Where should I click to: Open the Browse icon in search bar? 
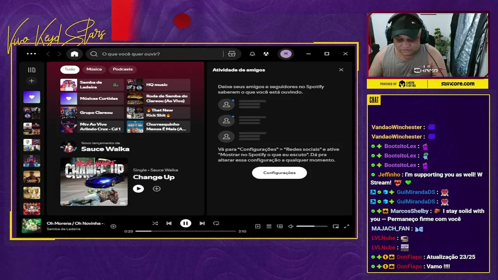tap(232, 54)
